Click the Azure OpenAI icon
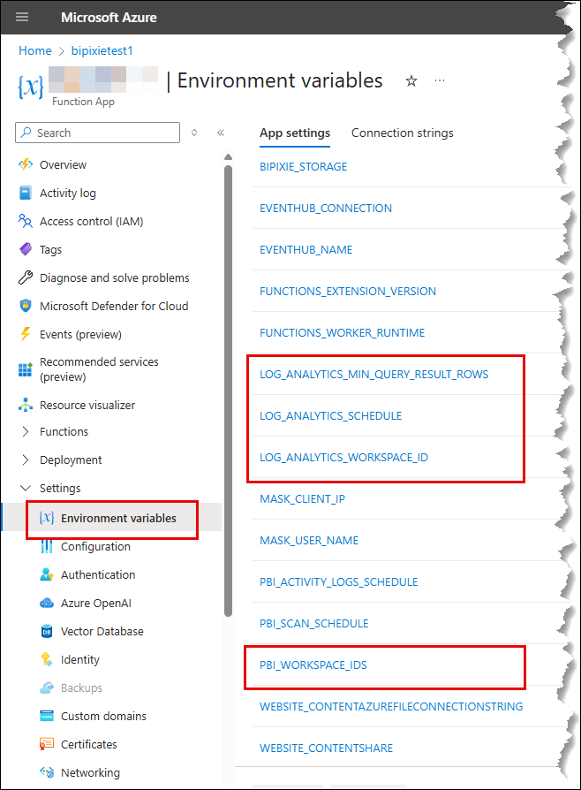Screen dimensions: 581x790 click(x=47, y=603)
